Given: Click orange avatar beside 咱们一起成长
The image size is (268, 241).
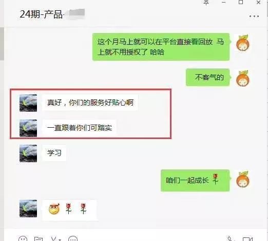Looking at the screenshot, I should [243, 179].
